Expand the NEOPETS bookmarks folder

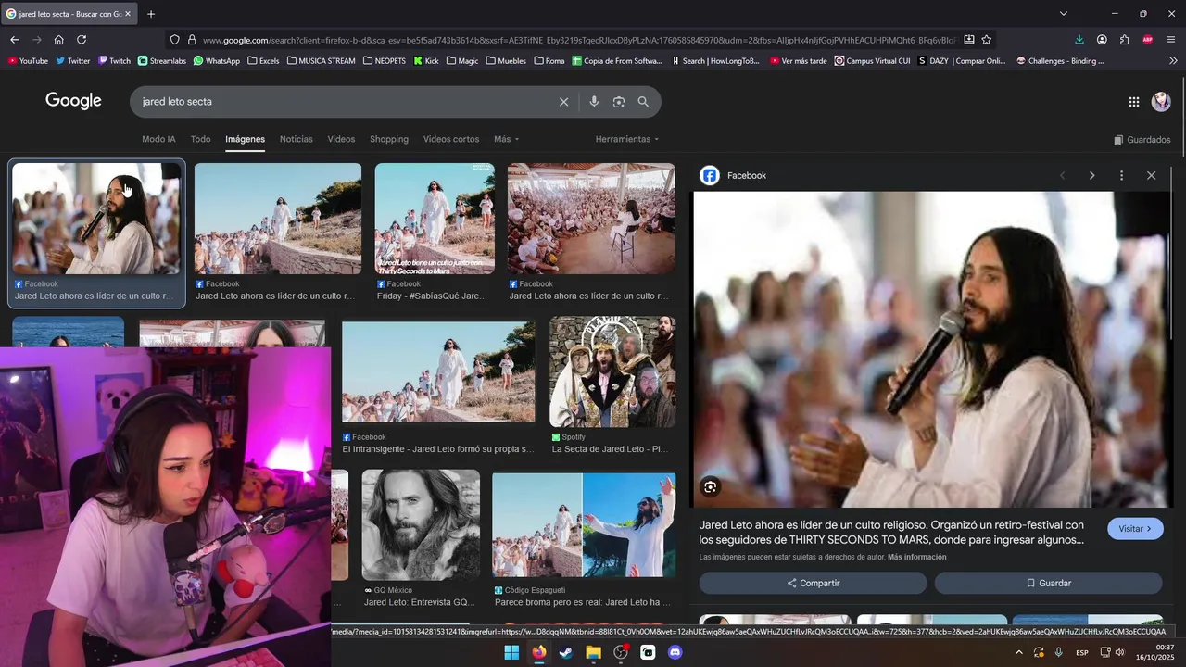tap(384, 61)
